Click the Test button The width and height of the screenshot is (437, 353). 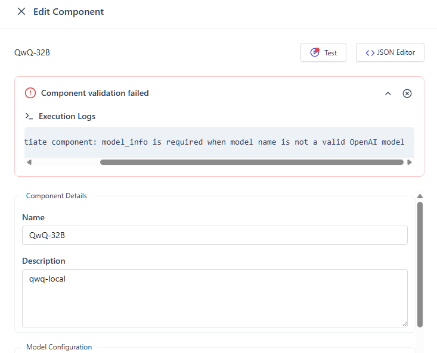click(x=323, y=52)
